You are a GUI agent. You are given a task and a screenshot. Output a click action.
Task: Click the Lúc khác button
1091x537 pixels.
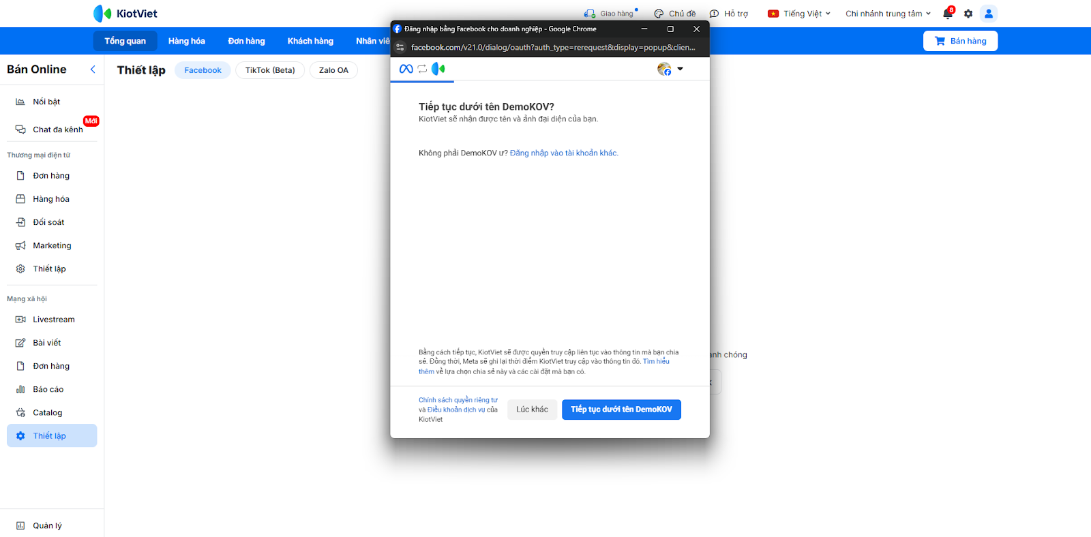coord(532,410)
